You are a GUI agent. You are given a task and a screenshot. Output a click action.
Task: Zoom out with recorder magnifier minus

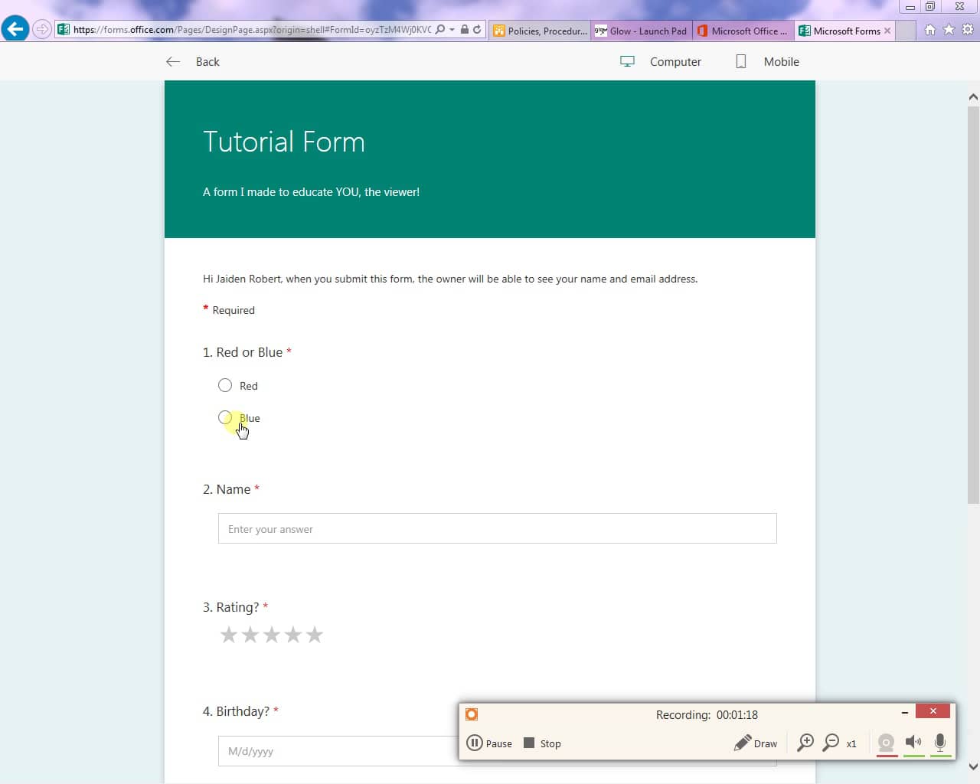(x=831, y=743)
